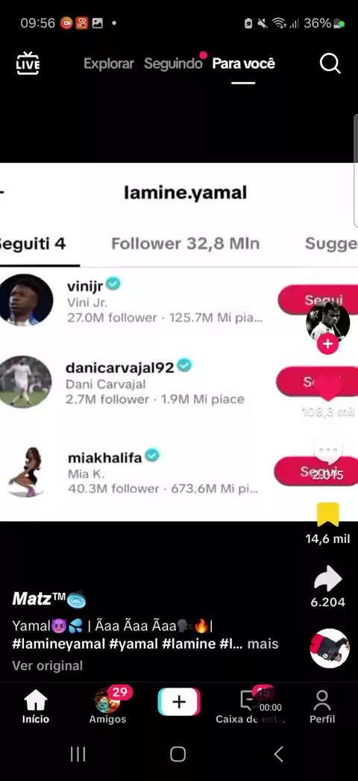Open spinning sound disc icon
Viewport: 358px width, 781px height.
click(x=329, y=648)
